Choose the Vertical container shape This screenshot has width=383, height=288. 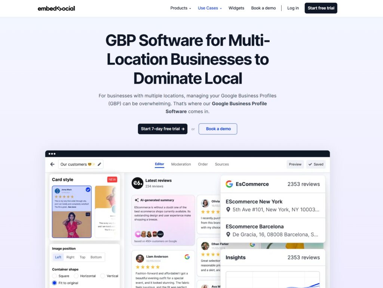pyautogui.click(x=102, y=276)
